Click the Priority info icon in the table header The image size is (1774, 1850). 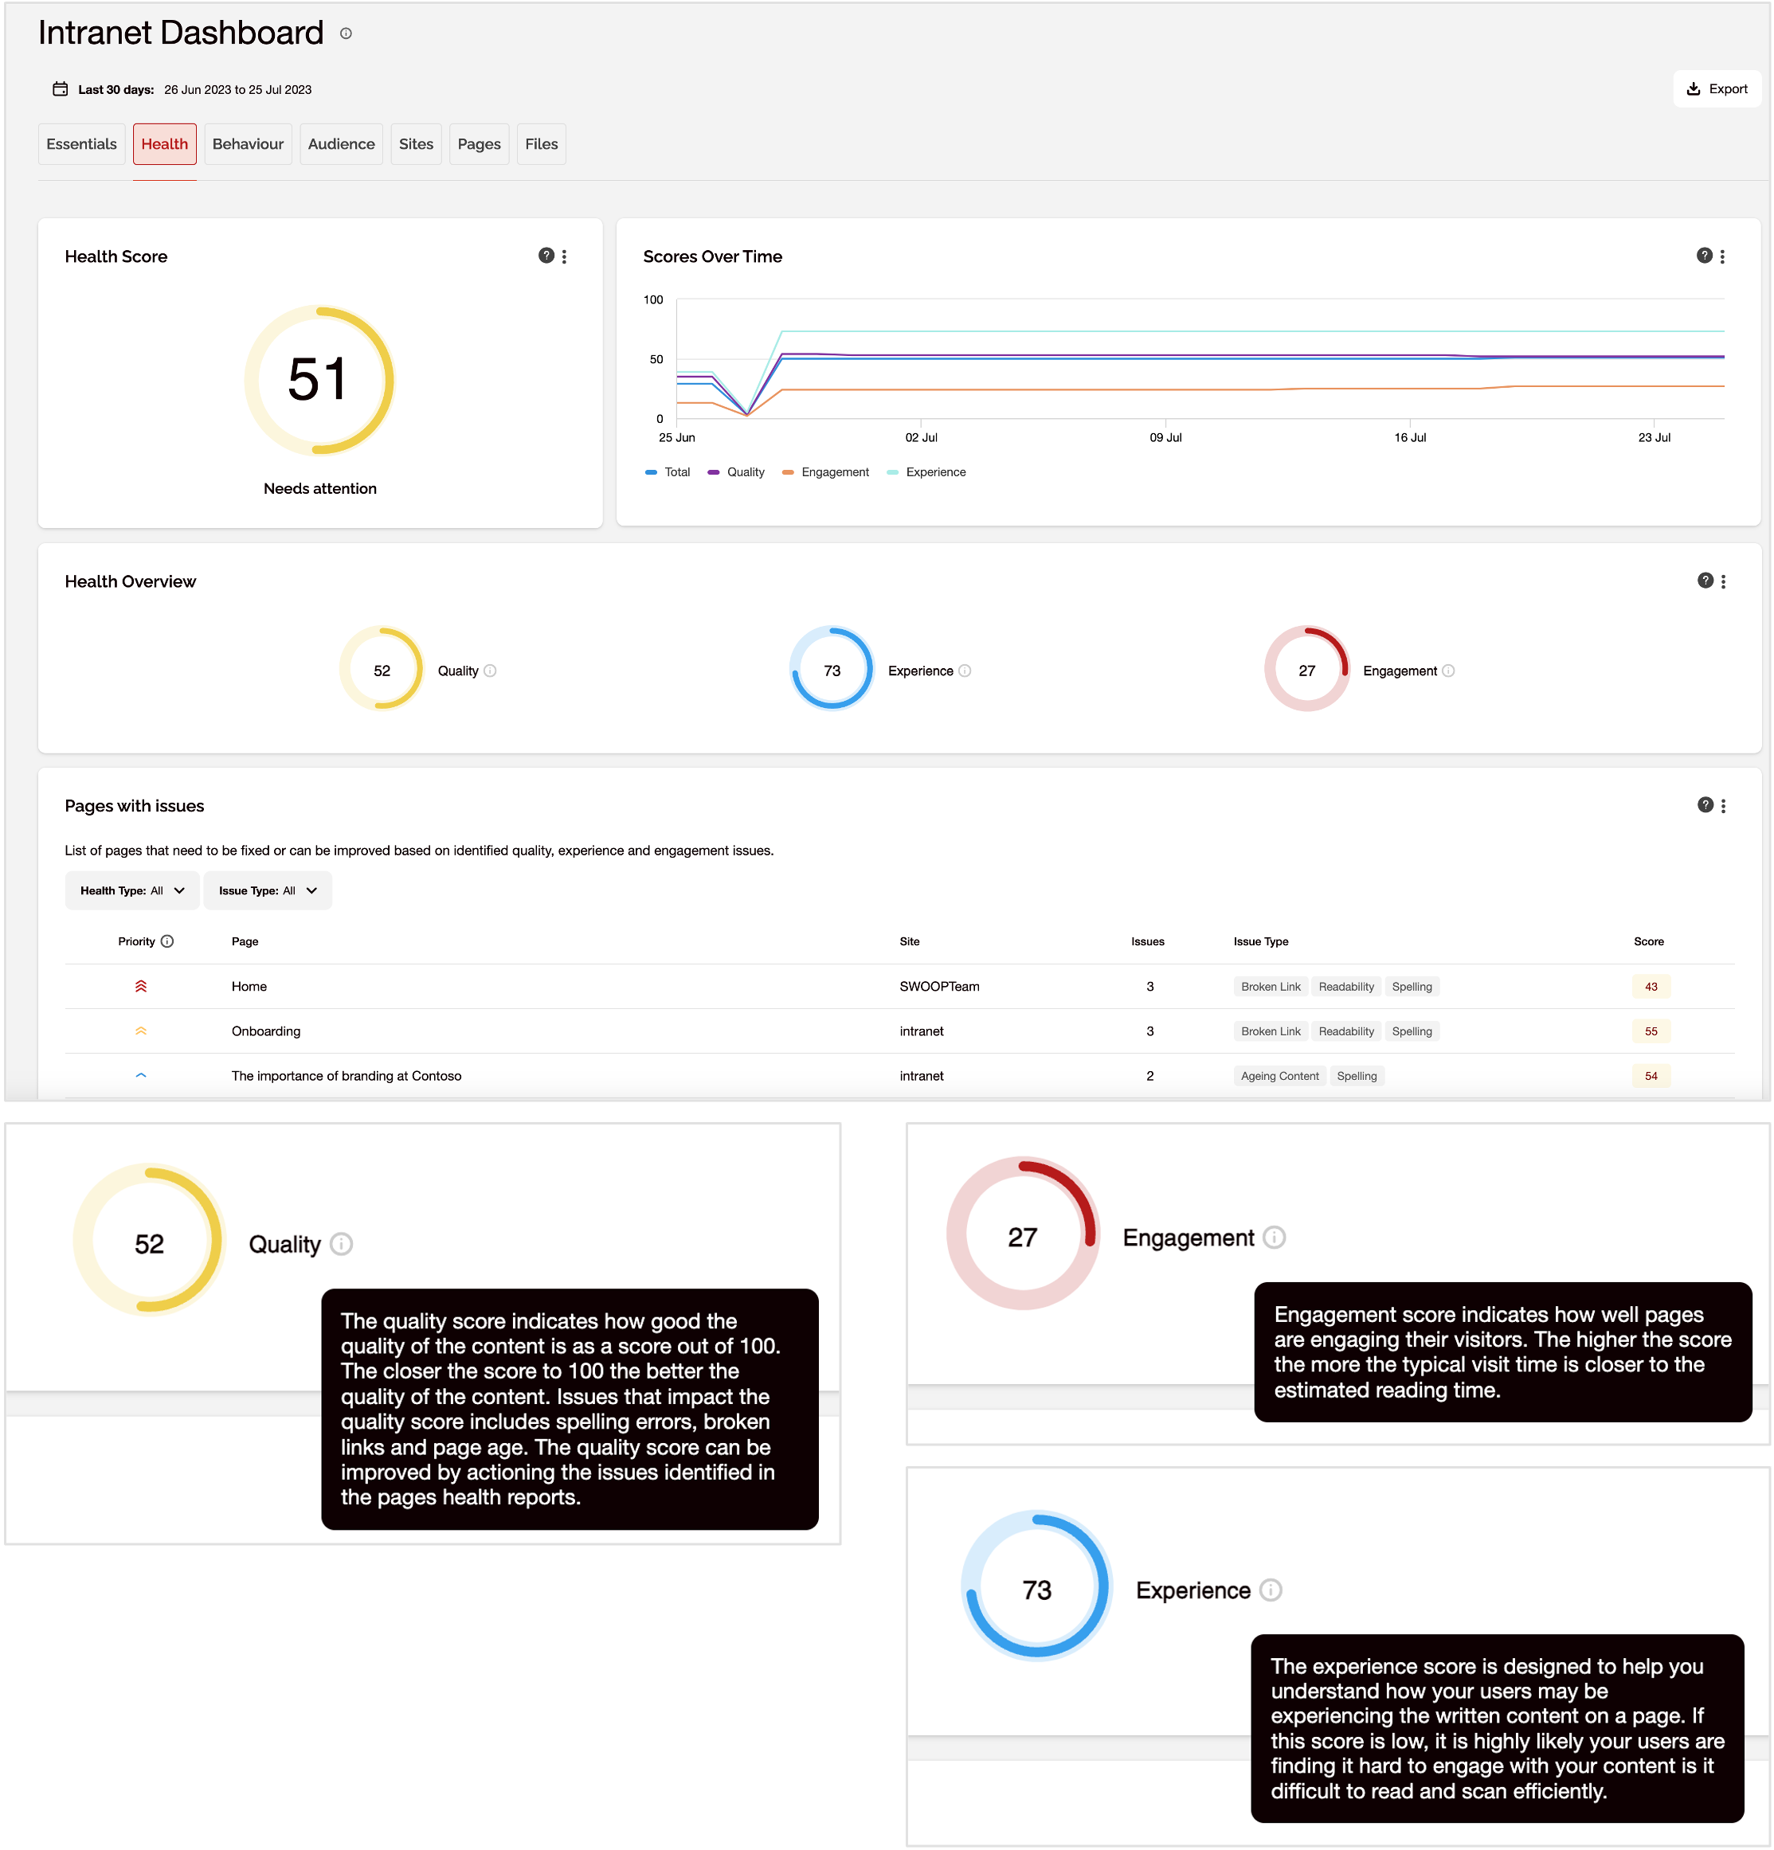coord(168,941)
